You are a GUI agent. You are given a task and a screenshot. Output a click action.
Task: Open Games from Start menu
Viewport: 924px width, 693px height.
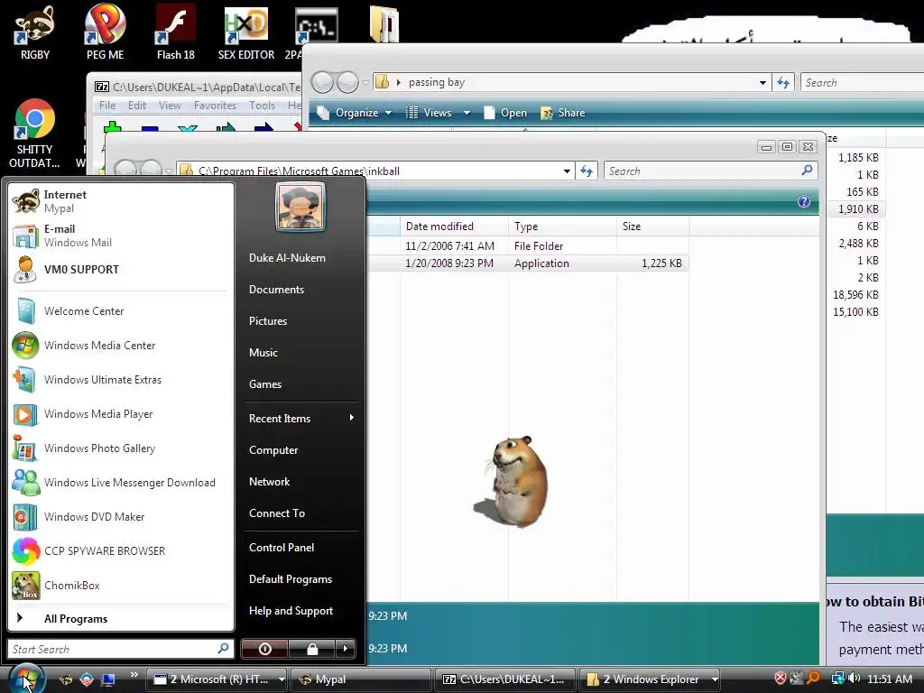[x=265, y=384]
